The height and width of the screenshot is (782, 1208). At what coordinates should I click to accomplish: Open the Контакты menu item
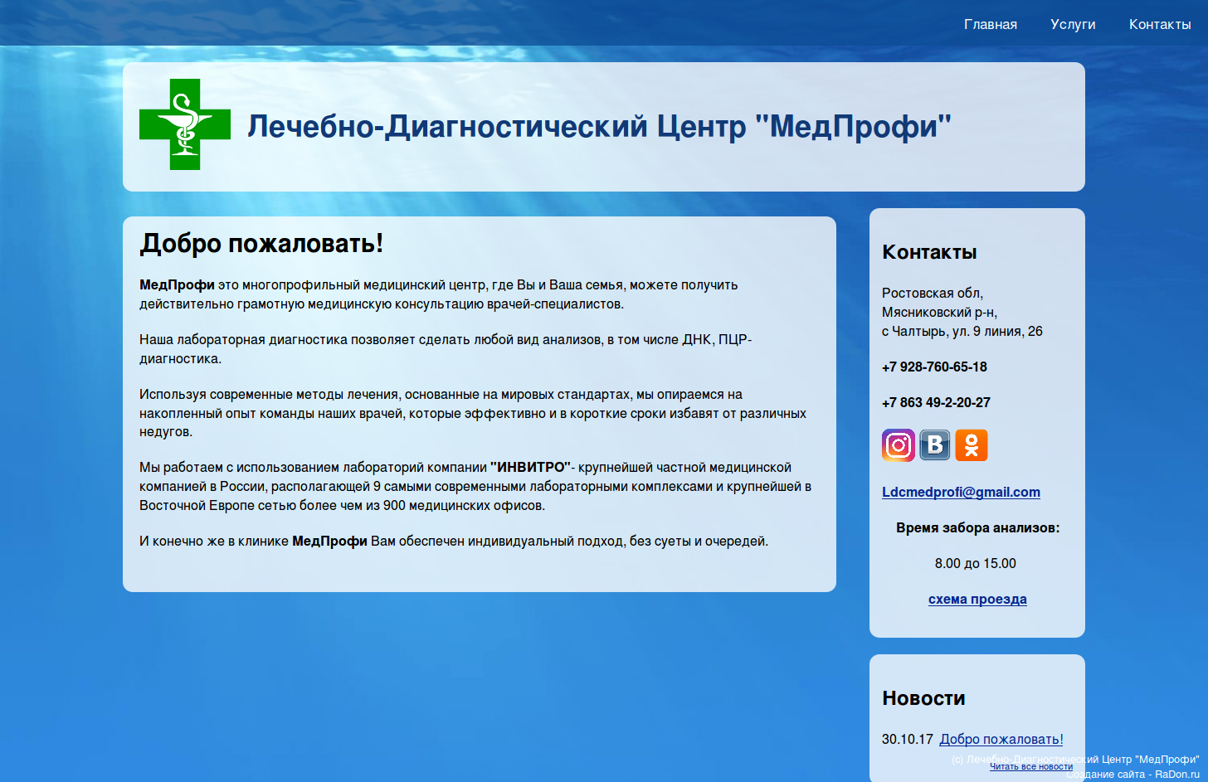tap(1160, 24)
